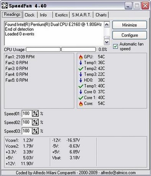
Task: Click the Speed01 value field
Action: tap(27, 114)
